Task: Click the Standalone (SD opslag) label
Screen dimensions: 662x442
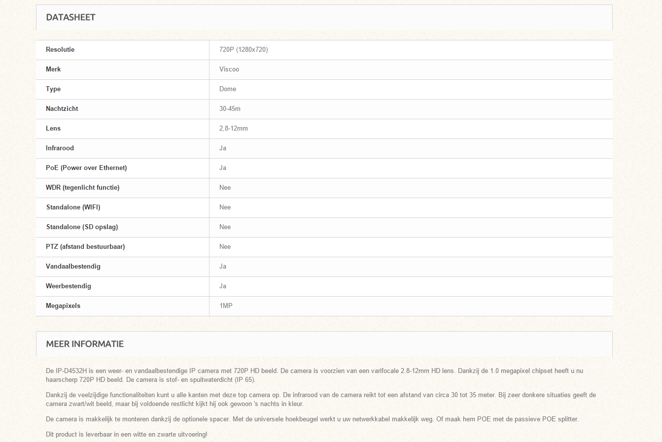Action: (82, 227)
